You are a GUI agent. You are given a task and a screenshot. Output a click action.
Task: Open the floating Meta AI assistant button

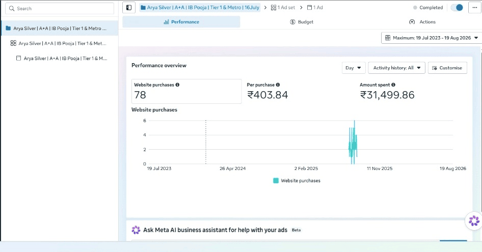point(474,220)
